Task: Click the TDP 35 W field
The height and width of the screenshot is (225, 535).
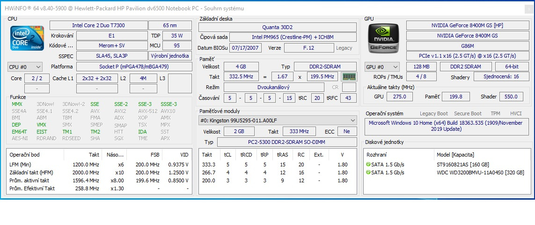Action: pos(177,36)
